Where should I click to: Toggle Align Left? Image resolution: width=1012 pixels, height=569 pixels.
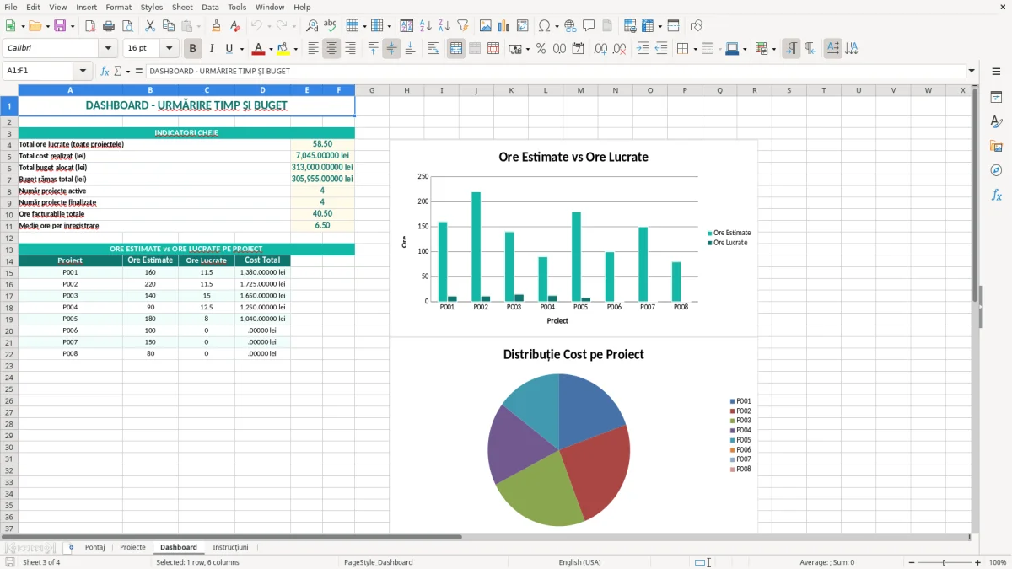tap(314, 49)
